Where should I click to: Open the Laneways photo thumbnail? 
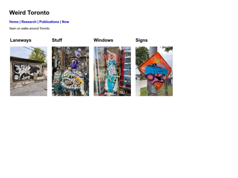(x=29, y=71)
